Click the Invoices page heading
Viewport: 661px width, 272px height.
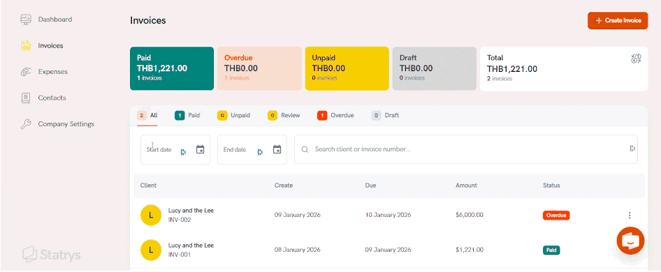pos(148,21)
